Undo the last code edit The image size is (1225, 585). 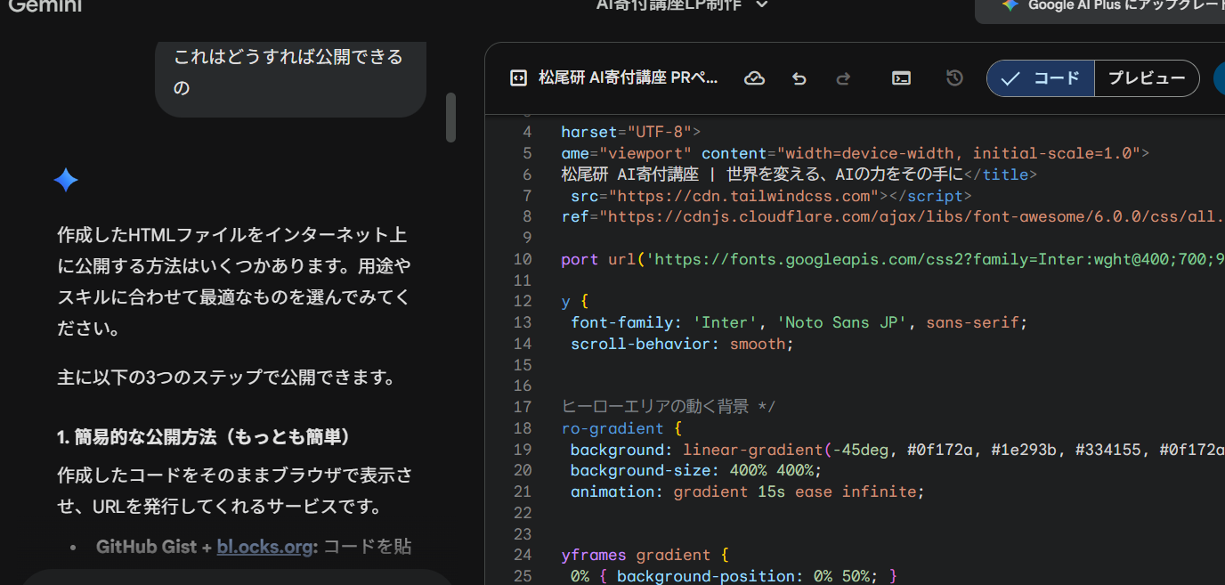click(x=799, y=78)
